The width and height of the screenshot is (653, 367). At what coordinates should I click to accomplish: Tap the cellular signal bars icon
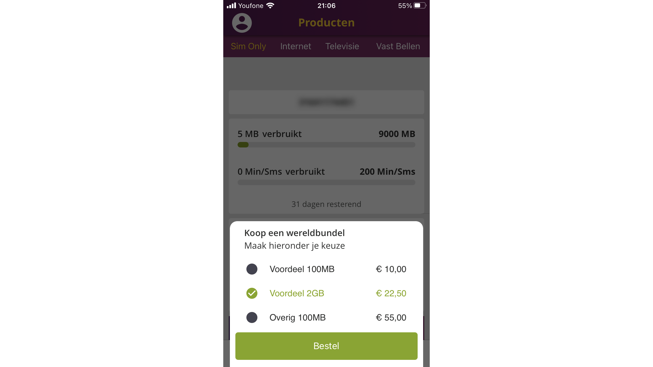click(x=231, y=6)
